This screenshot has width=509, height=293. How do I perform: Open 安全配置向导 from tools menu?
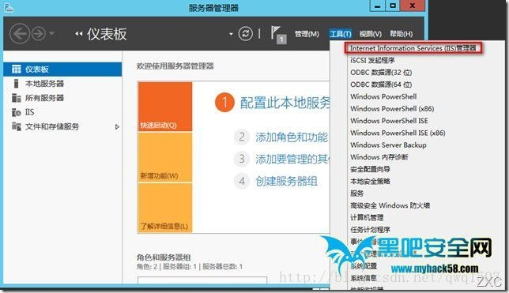[x=370, y=169]
